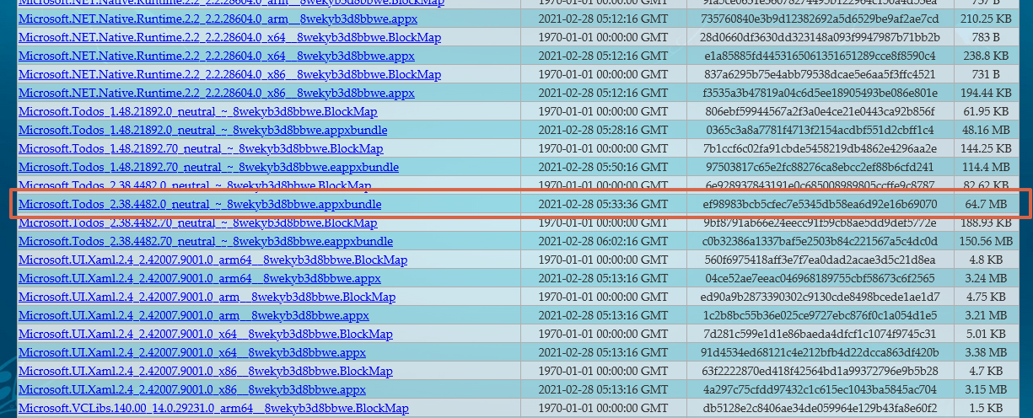Viewport: 1033px width, 418px height.
Task: Download Microsoft.Todos_1.48.21892.70 eappxbundle
Action: tap(208, 167)
